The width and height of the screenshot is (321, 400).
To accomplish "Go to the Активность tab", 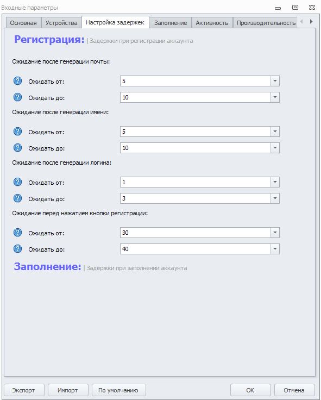I will pyautogui.click(x=212, y=23).
